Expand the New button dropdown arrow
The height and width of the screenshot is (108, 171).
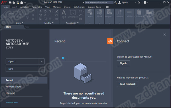pyautogui.click(x=42, y=69)
